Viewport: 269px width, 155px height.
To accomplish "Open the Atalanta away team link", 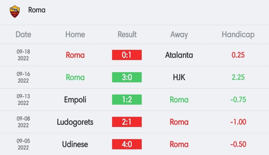I will pos(179,55).
